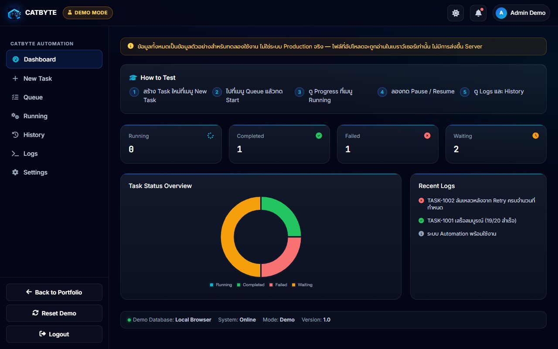This screenshot has width=558, height=349.
Task: Click the Reset Demo button
Action: tap(54, 313)
